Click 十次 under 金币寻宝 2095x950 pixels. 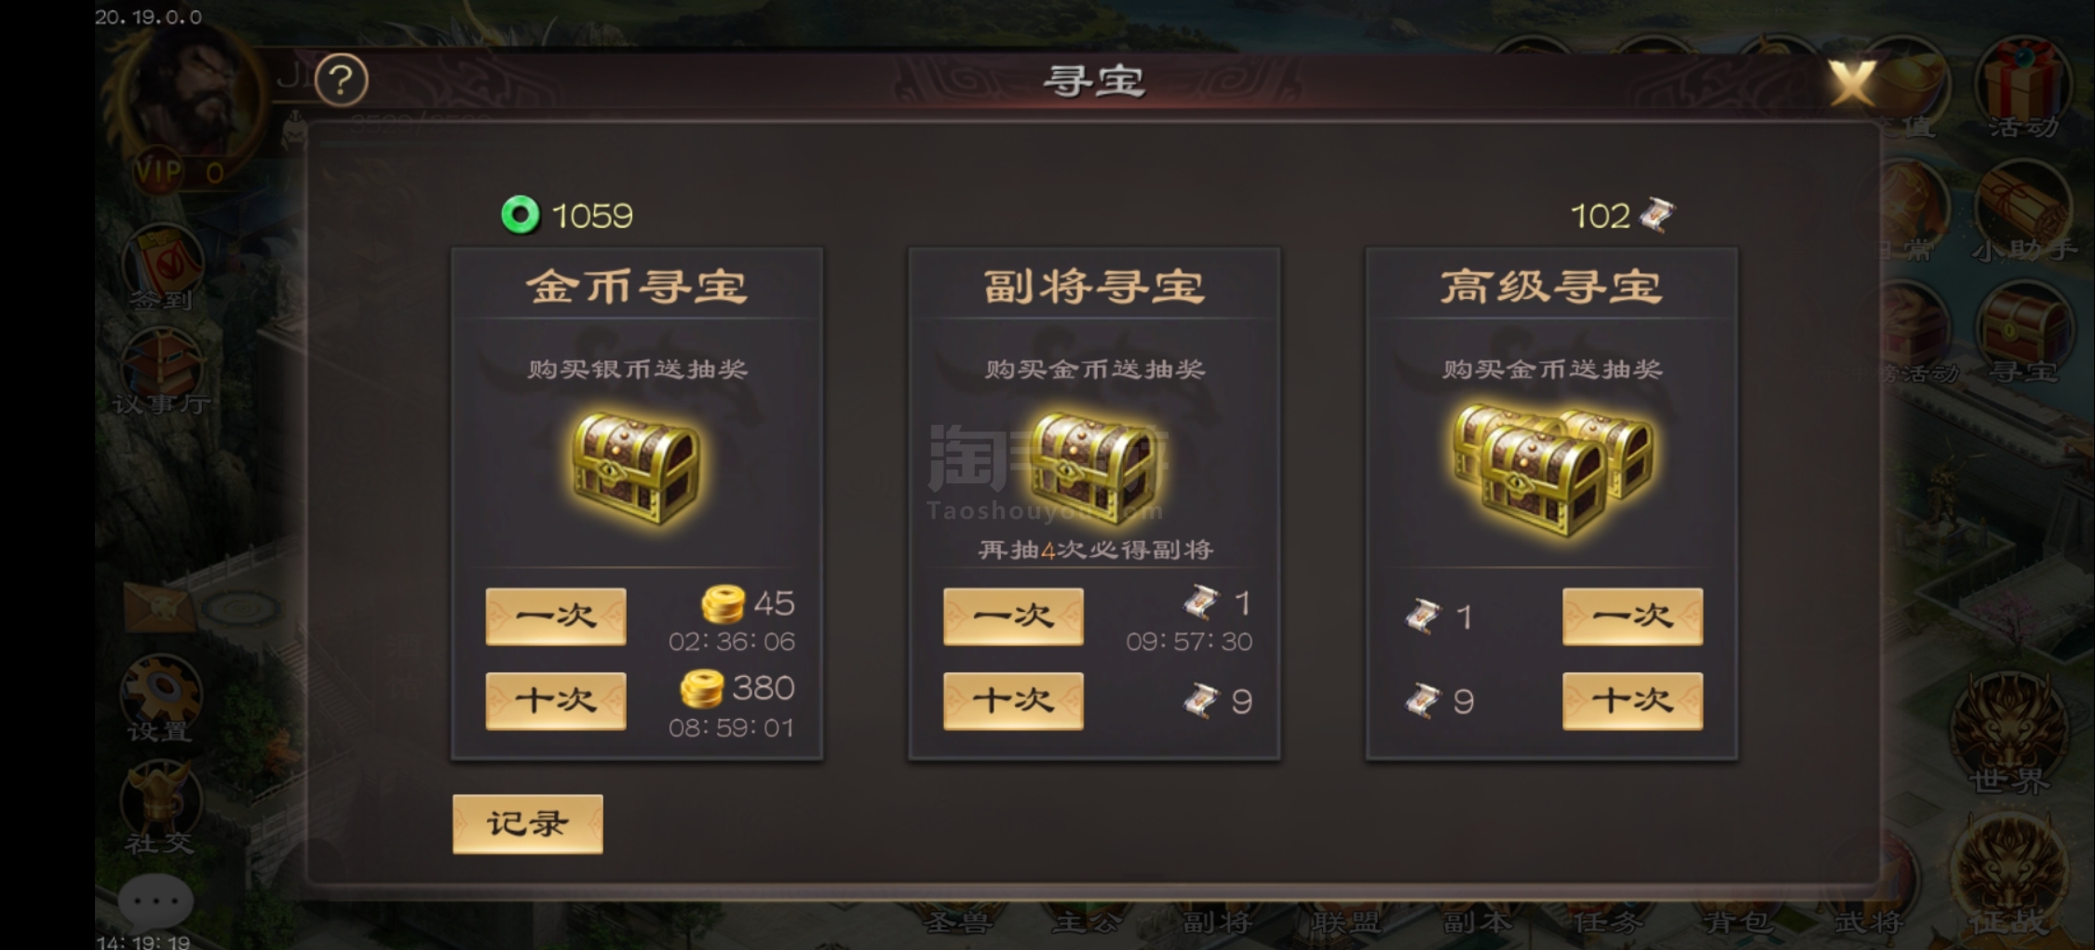[x=556, y=700]
